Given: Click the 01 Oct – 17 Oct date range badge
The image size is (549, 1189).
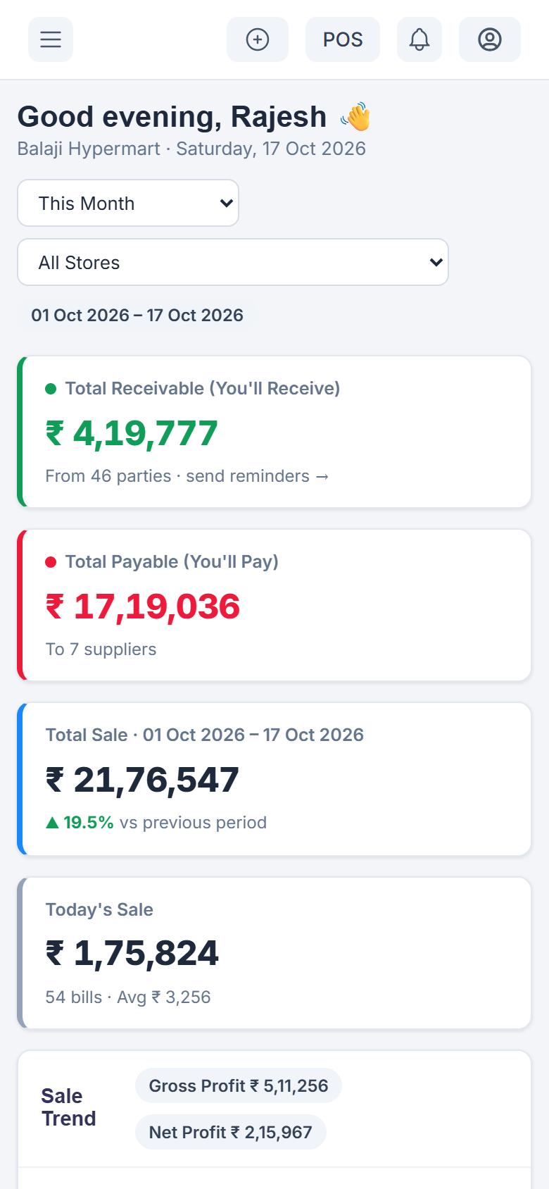Looking at the screenshot, I should point(137,315).
